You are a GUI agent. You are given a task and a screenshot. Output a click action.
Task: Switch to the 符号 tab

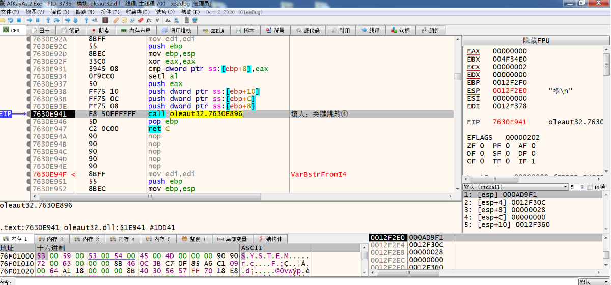(x=275, y=31)
